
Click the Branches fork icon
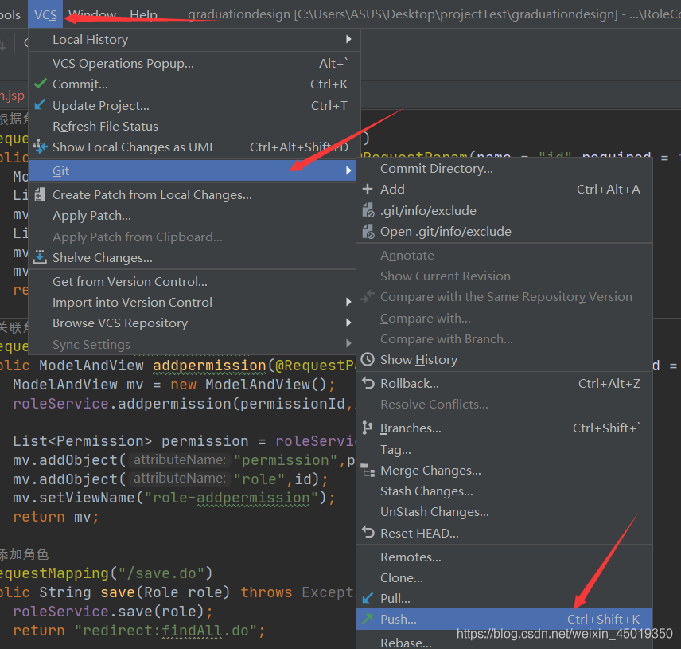368,428
